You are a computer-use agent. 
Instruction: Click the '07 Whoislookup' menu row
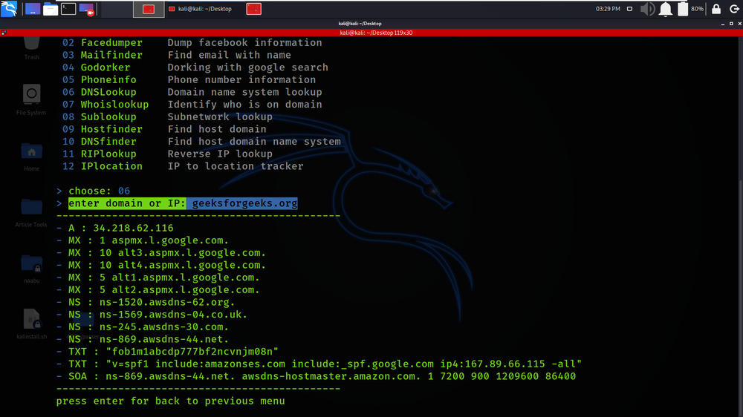coord(192,104)
